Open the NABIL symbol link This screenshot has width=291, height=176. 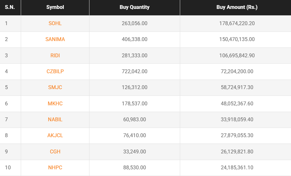coord(55,119)
